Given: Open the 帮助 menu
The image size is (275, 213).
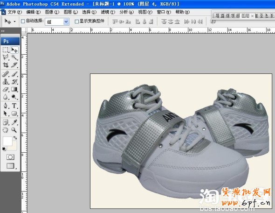Looking at the screenshot, I should [x=182, y=12].
